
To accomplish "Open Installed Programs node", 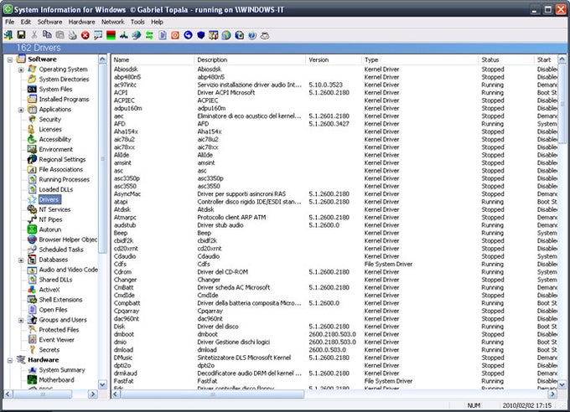I will tap(64, 99).
